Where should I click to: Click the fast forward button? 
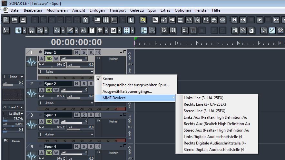click(x=276, y=20)
